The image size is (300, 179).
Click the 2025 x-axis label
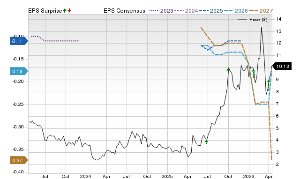point(167,176)
